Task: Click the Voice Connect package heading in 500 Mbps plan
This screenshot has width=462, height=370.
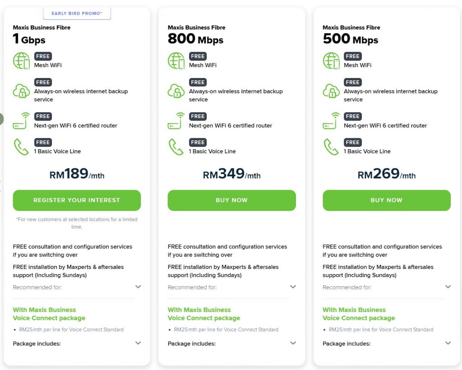Action: 358,314
